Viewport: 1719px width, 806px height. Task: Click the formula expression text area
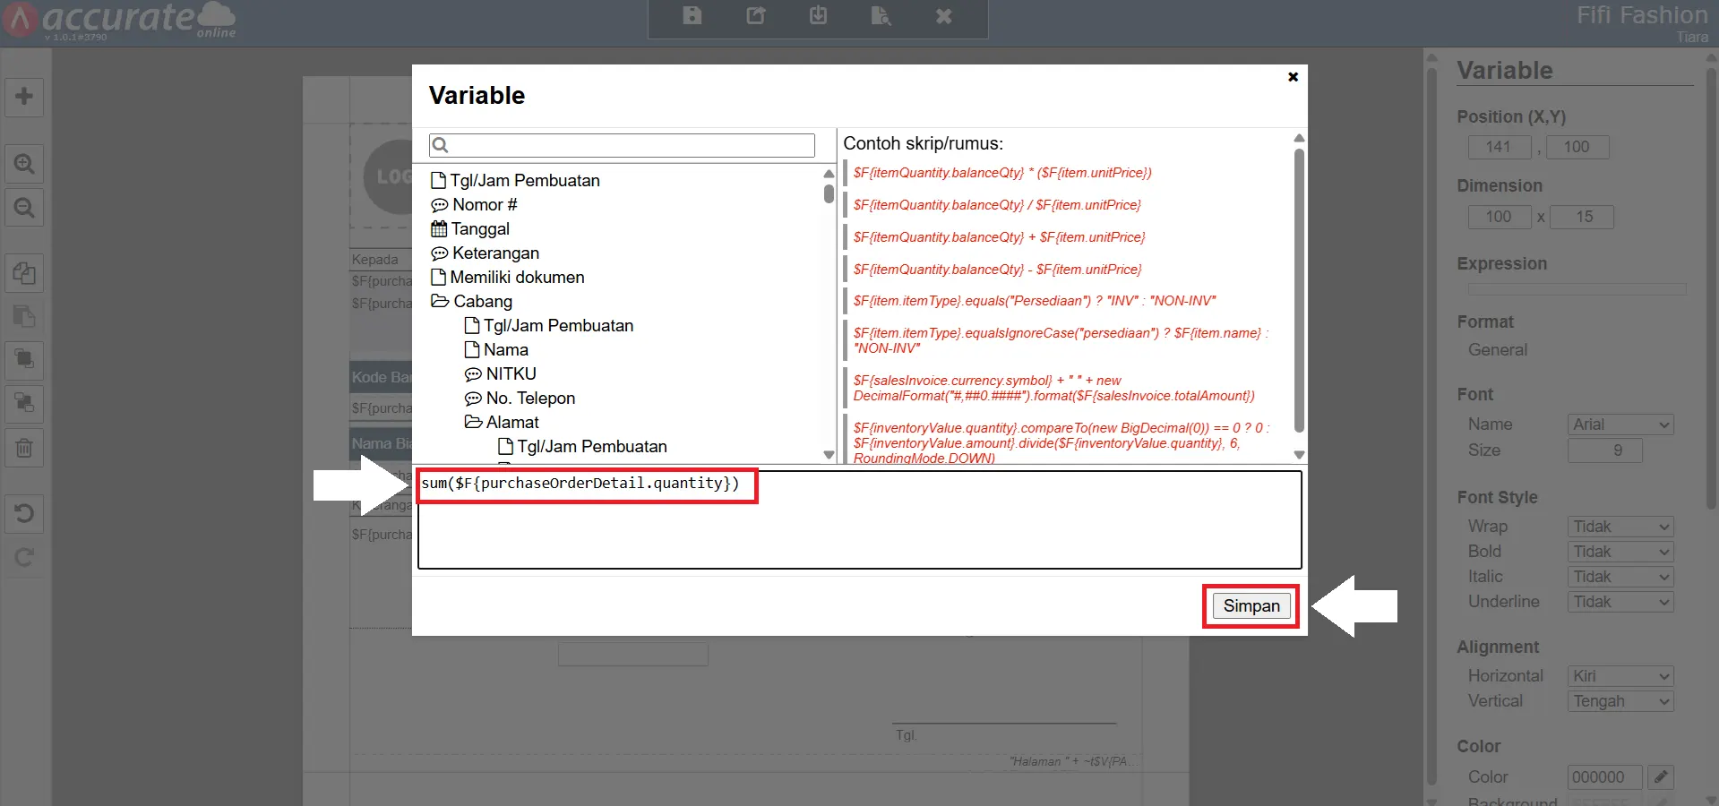click(x=858, y=528)
